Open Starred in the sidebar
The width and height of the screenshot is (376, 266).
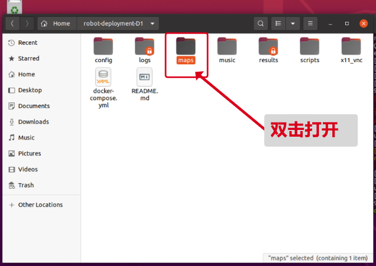tap(29, 58)
